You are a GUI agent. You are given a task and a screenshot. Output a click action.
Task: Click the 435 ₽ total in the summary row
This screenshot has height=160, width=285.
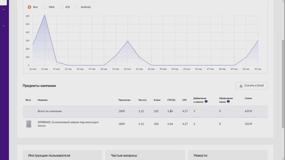tap(248, 111)
